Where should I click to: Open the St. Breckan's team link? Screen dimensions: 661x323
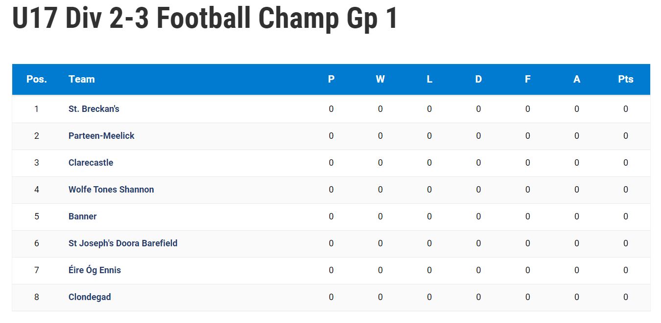(x=94, y=109)
